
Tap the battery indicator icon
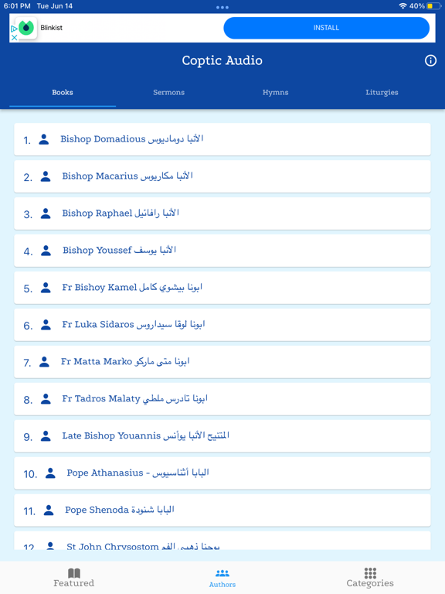click(433, 6)
